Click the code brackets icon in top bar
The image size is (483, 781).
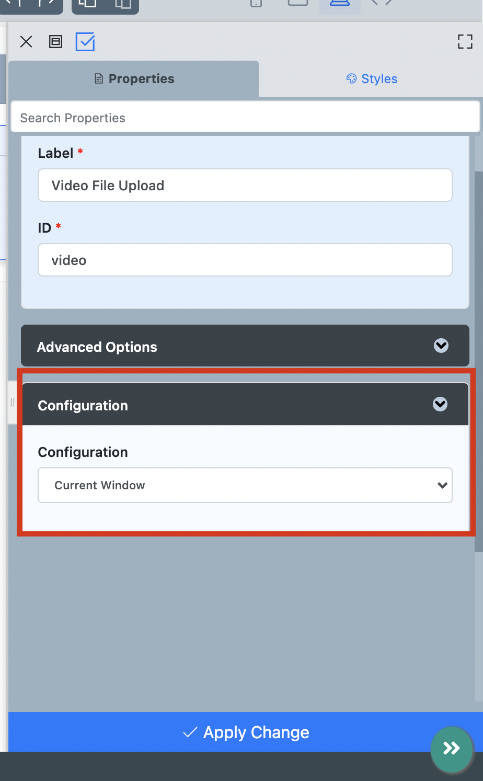382,3
